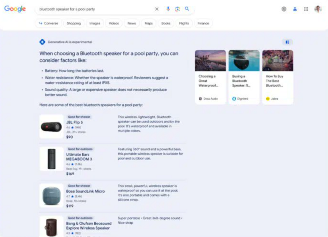Switch to the Flights tab

point(184,23)
